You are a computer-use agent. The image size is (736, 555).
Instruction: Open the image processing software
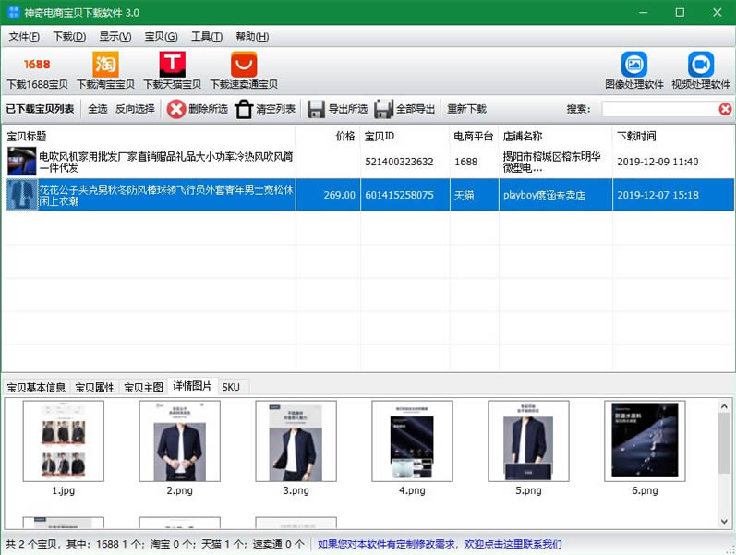click(x=634, y=65)
